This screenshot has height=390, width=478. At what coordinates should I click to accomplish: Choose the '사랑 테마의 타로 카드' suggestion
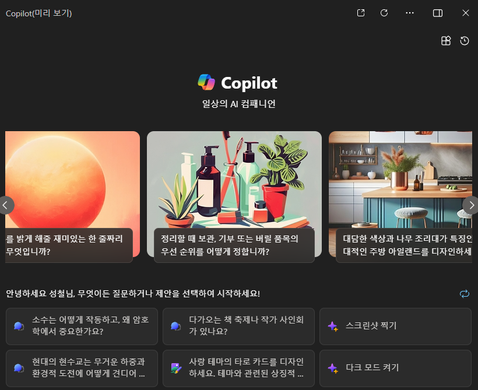pos(238,368)
